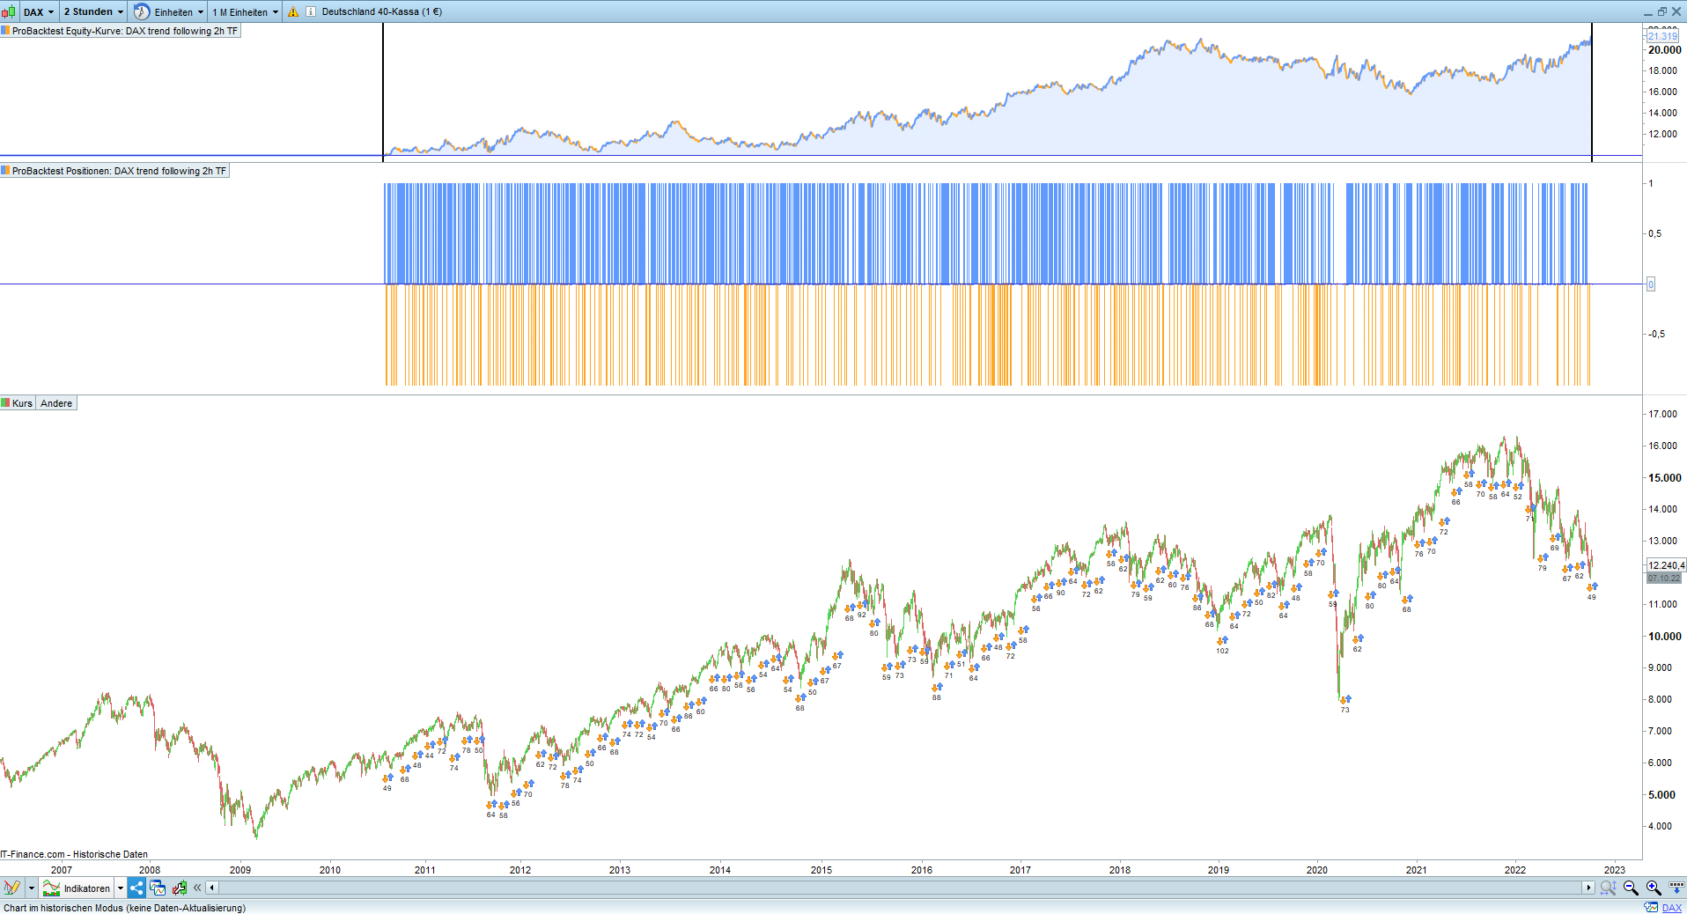The height and width of the screenshot is (914, 1687).
Task: Click IT-Finance.com - Historische Daten text
Action: click(x=74, y=854)
